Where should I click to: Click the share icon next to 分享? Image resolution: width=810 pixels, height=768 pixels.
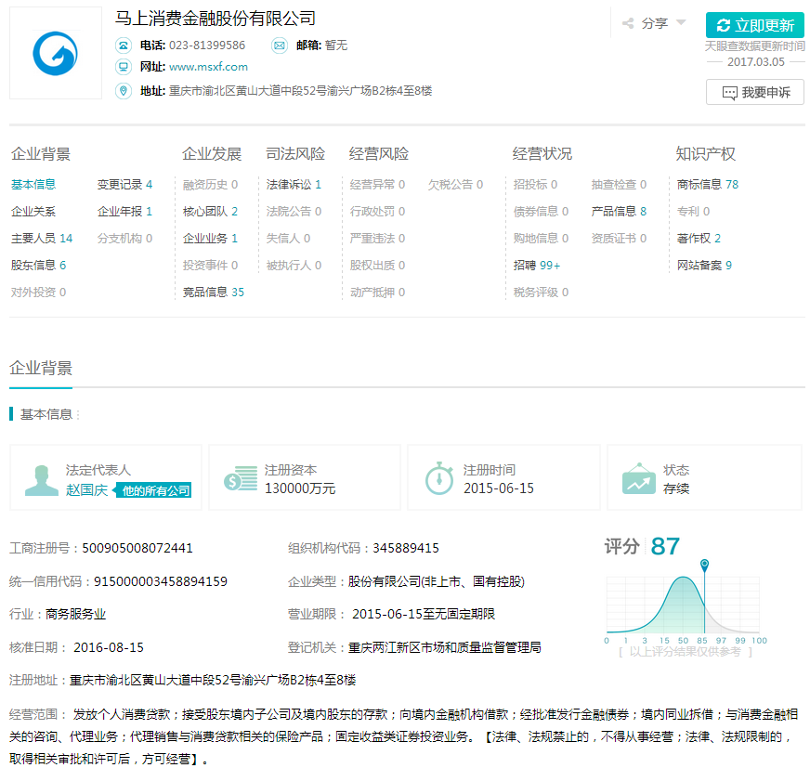pyautogui.click(x=628, y=23)
